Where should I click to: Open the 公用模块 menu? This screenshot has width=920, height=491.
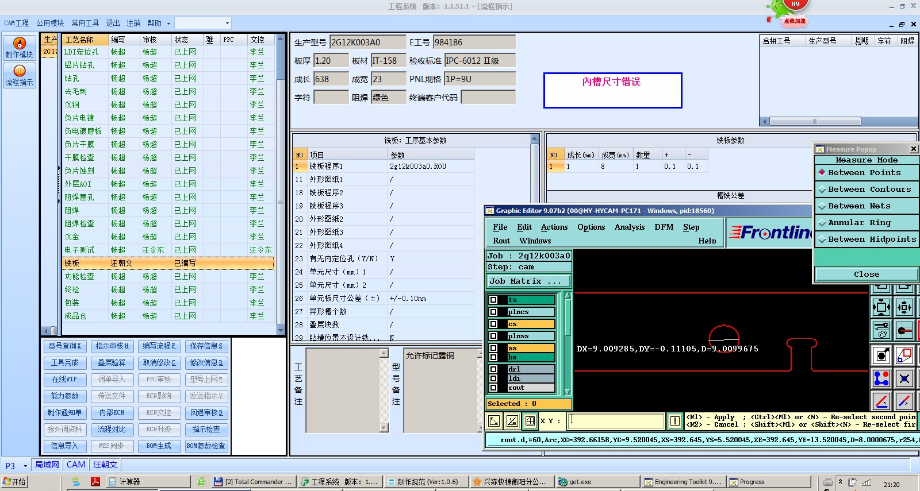coord(51,23)
